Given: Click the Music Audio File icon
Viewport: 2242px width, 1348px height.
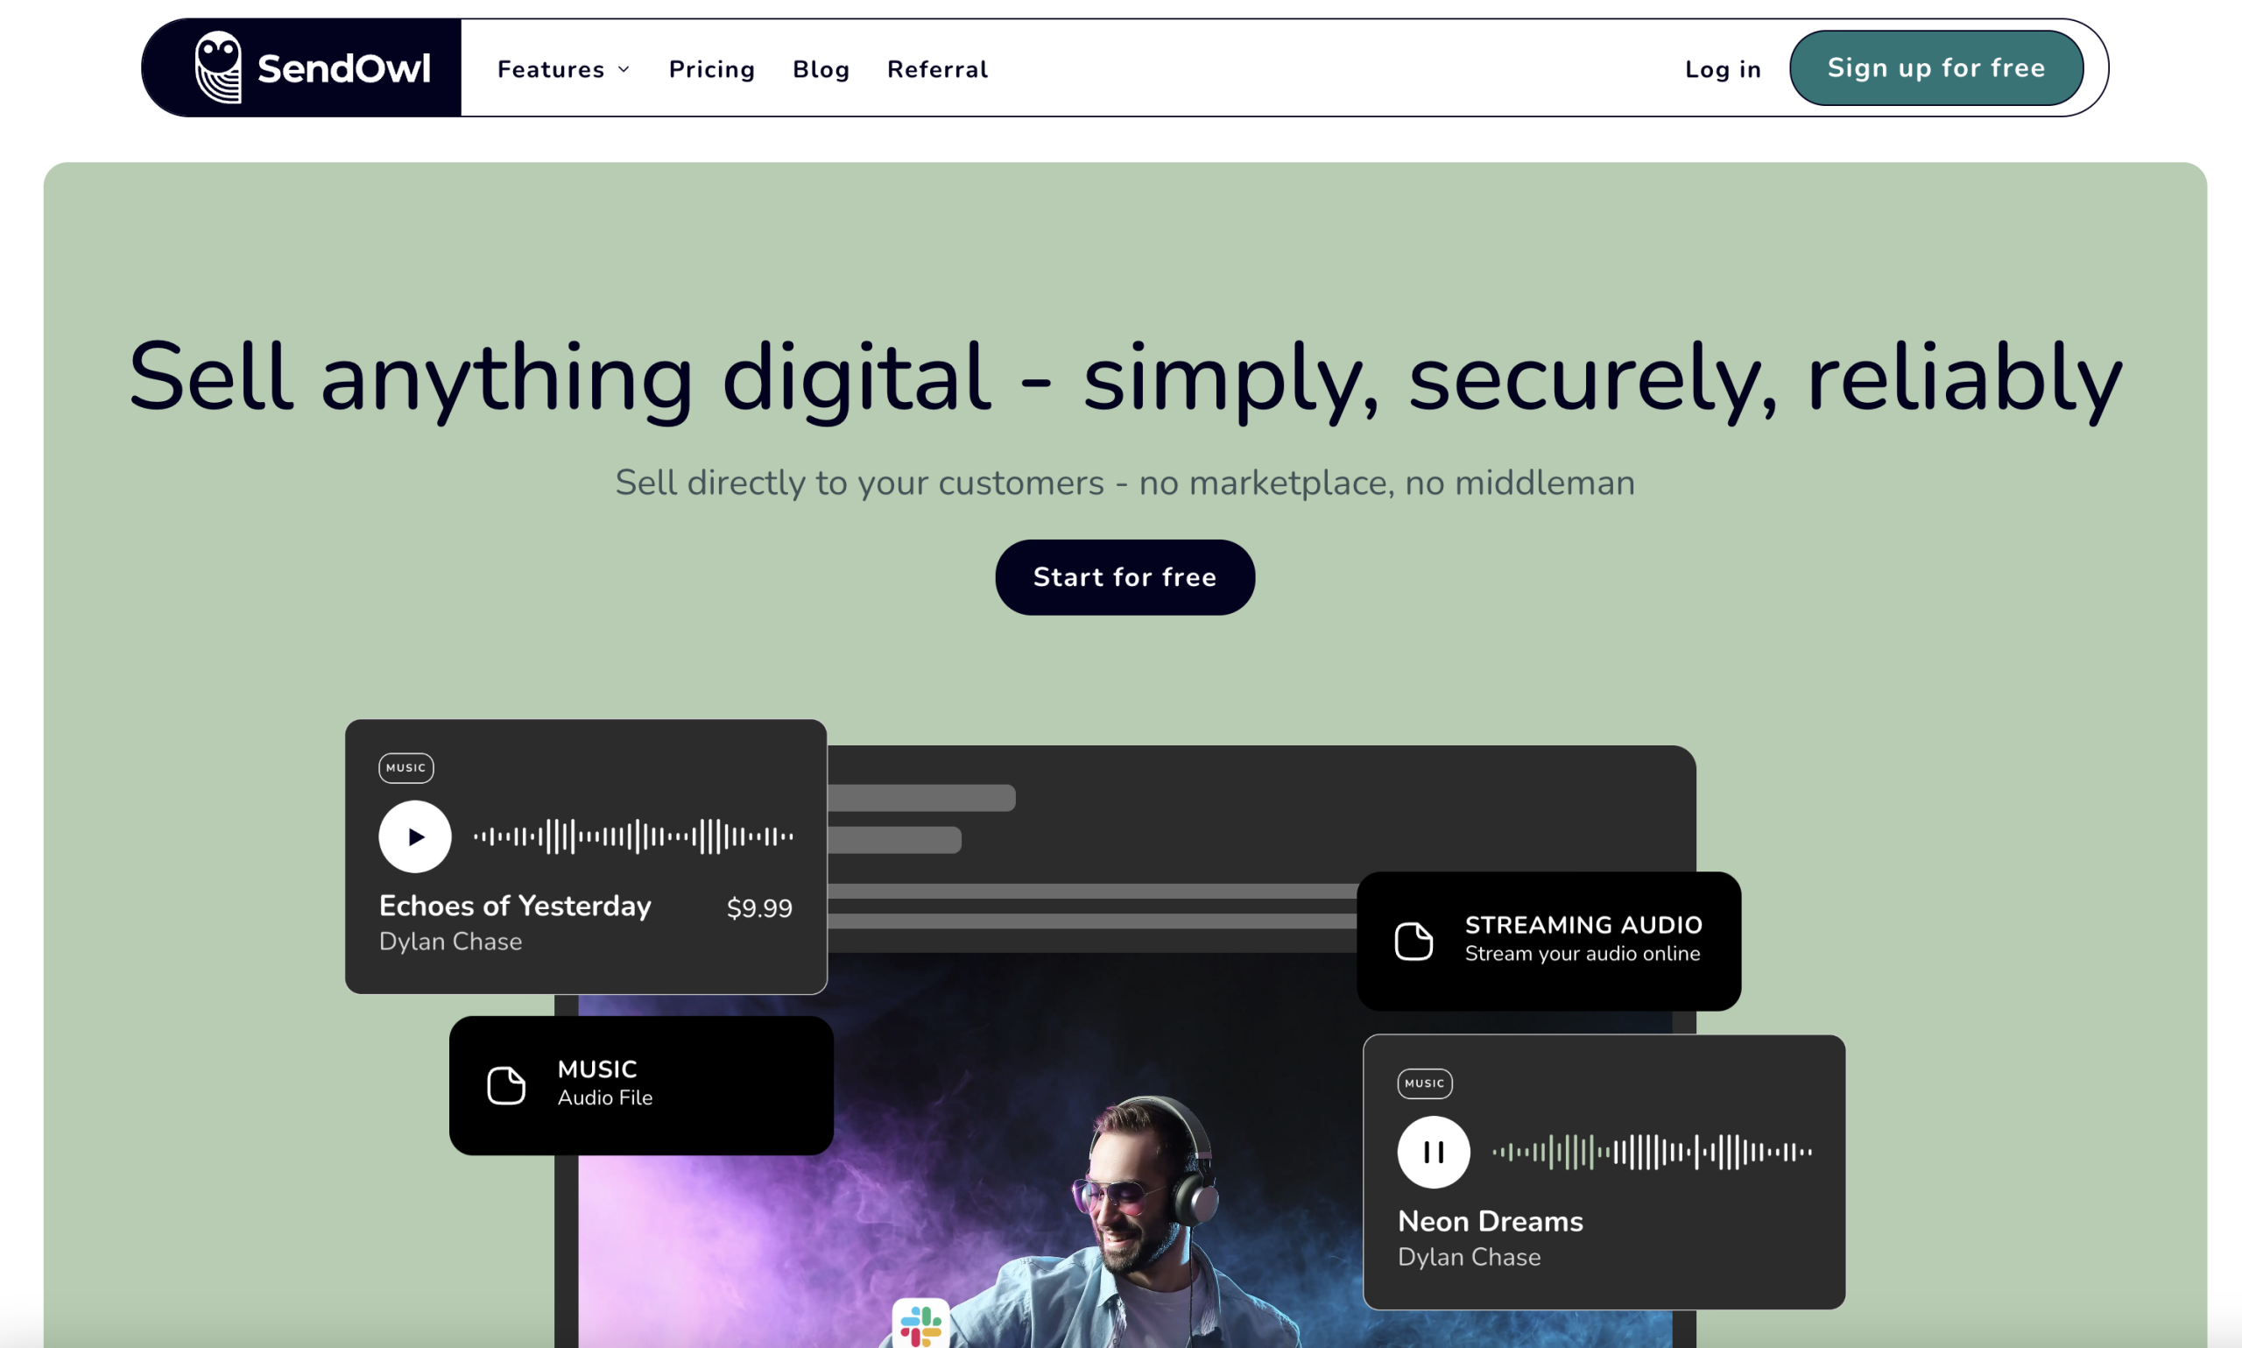Looking at the screenshot, I should point(506,1084).
